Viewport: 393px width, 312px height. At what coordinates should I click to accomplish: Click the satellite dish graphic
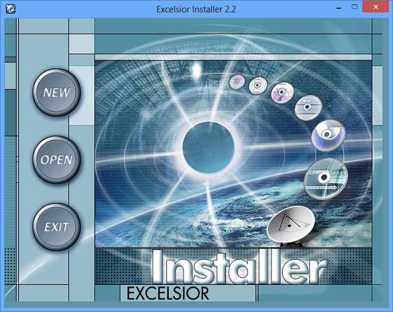291,225
